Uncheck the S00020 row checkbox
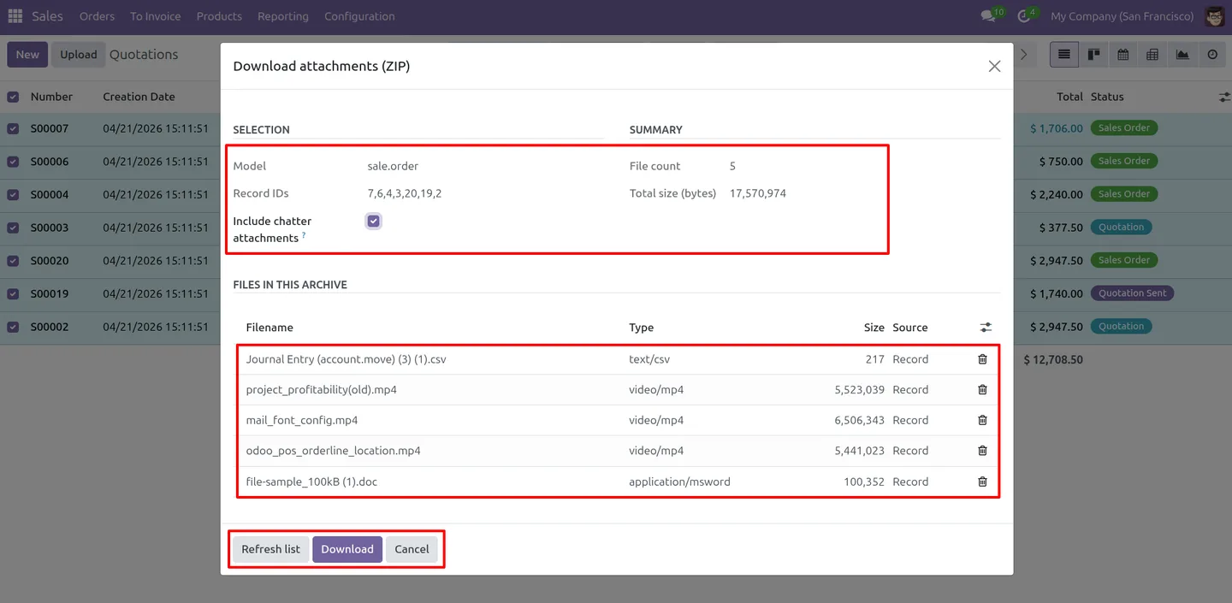This screenshot has height=603, width=1232. click(13, 261)
